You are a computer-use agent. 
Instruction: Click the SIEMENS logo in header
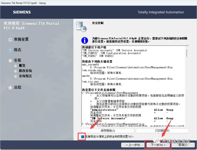click(22, 12)
